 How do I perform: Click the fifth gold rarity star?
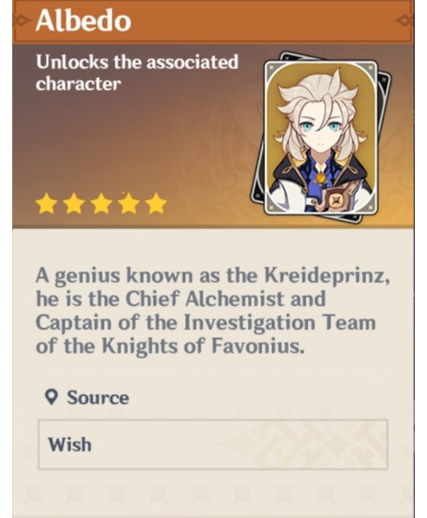tap(157, 204)
